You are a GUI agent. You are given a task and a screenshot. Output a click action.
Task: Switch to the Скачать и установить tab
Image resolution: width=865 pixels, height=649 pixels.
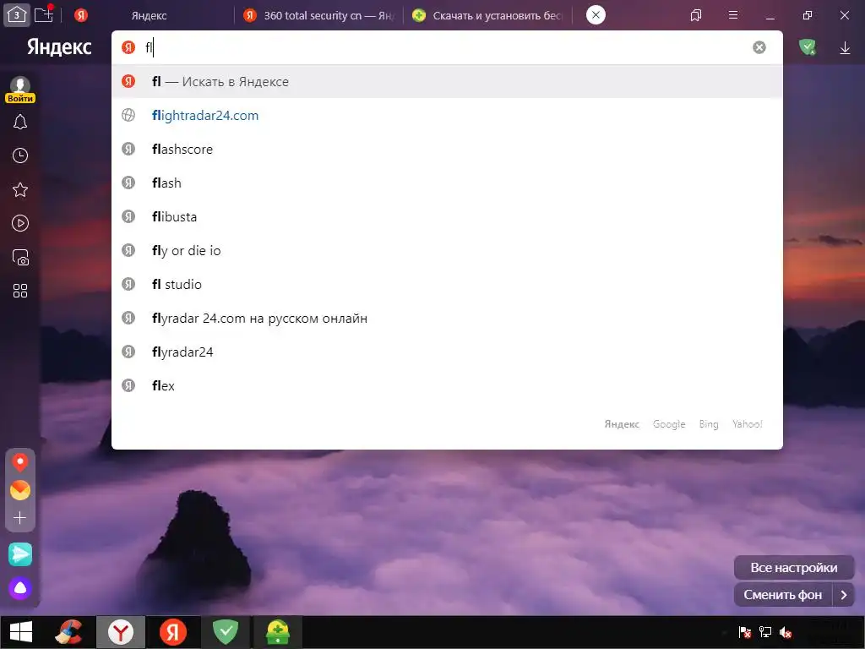click(487, 15)
